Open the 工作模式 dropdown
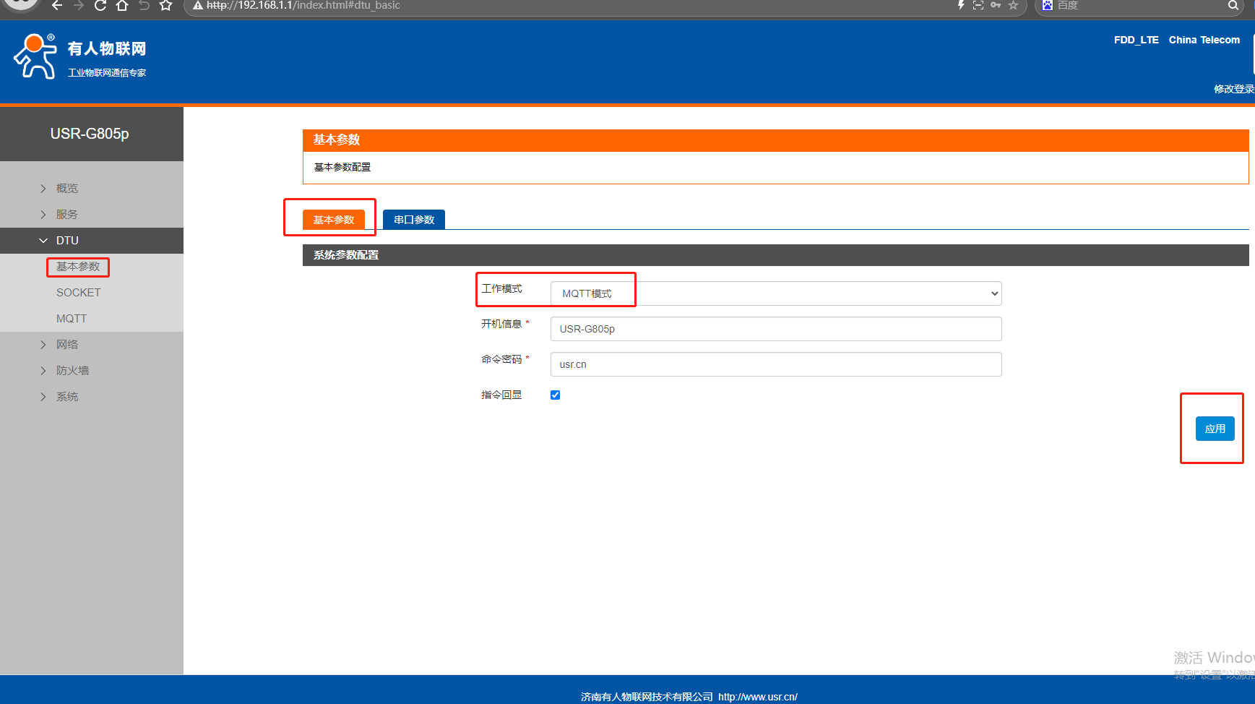Screen dimensions: 1255x704 [x=775, y=293]
